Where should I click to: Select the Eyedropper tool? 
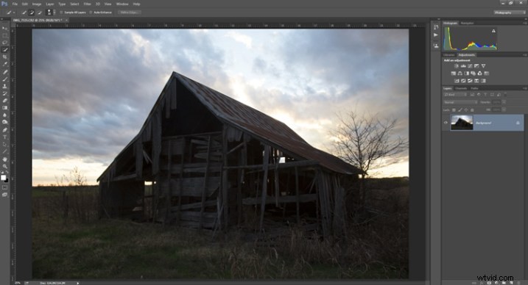[x=4, y=65]
